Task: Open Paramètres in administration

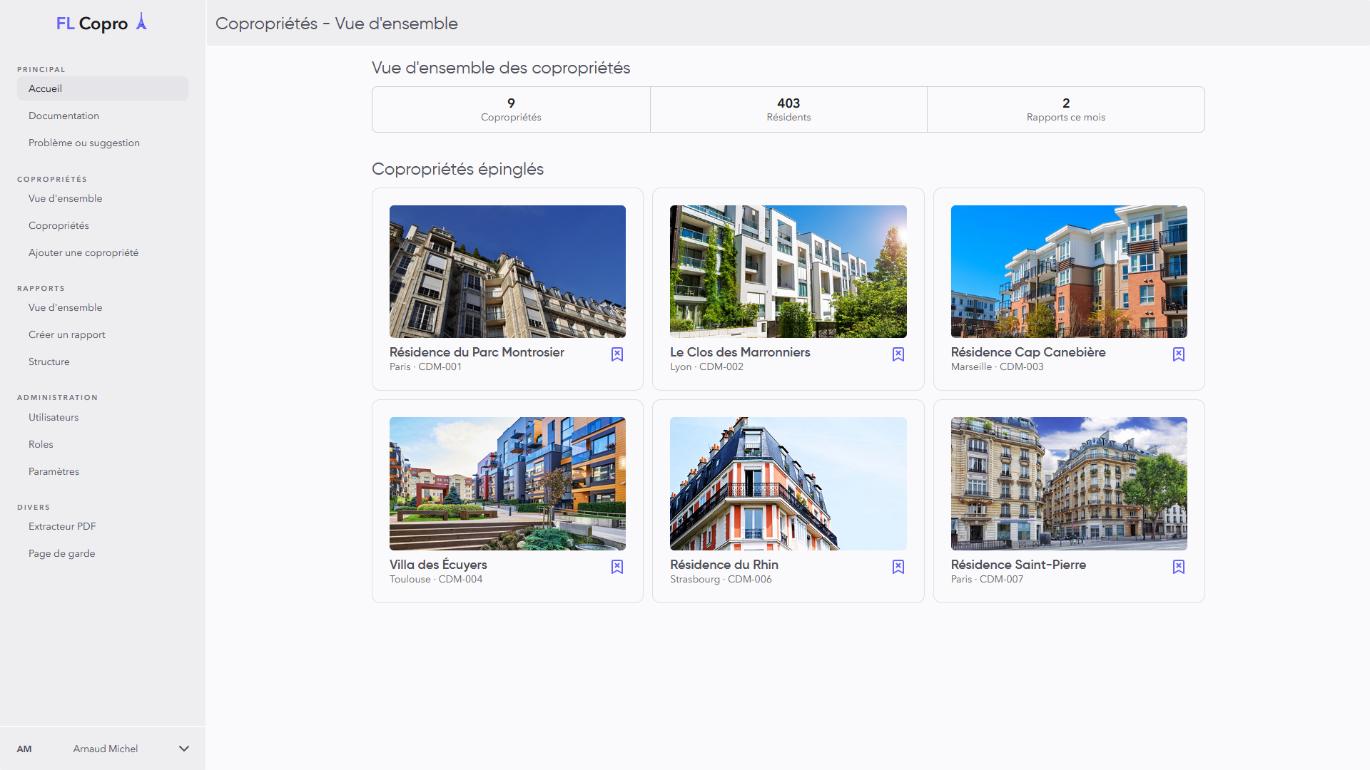Action: coord(103,471)
